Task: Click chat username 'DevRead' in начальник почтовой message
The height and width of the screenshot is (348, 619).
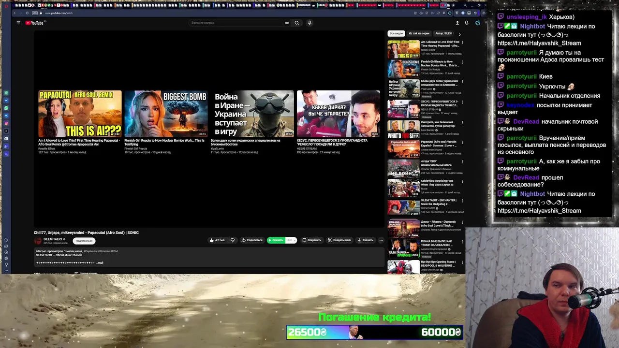Action: pos(526,122)
